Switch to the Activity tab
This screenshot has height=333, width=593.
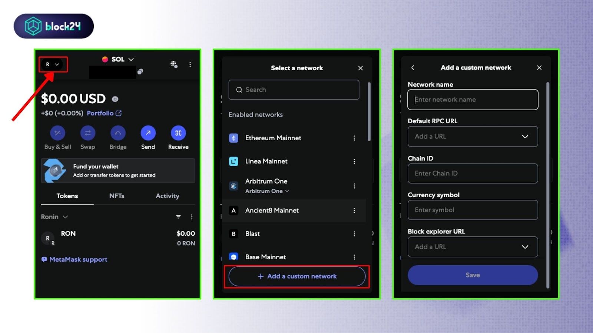(x=167, y=196)
